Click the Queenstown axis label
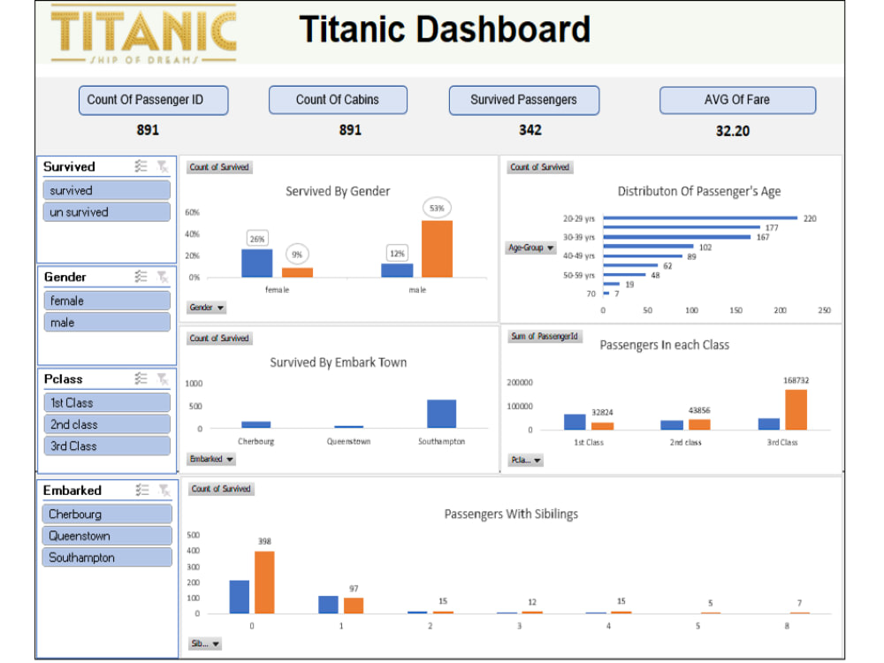The image size is (884, 663). (x=348, y=441)
